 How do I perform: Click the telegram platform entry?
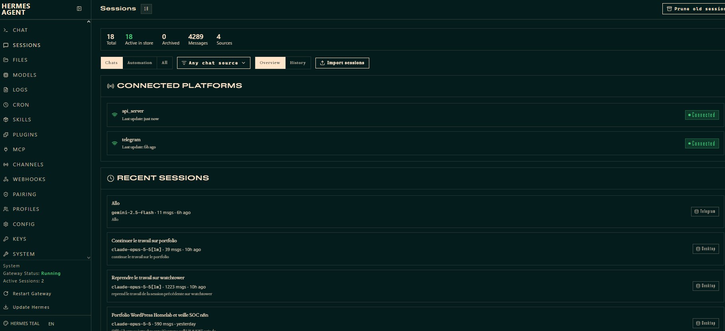415,143
